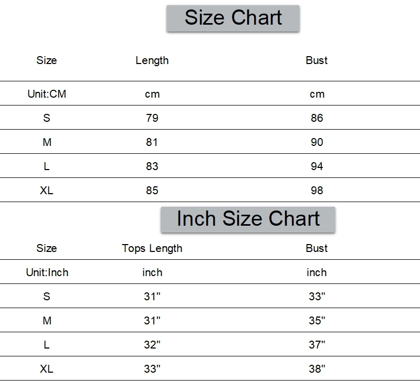This screenshot has height=390, width=420.
Task: Select the 38" bust value for XL
Action: click(x=317, y=369)
